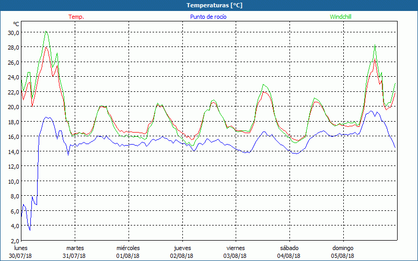This screenshot has width=418, height=261.
Task: Select the red Temp. legend label
Action: click(76, 17)
